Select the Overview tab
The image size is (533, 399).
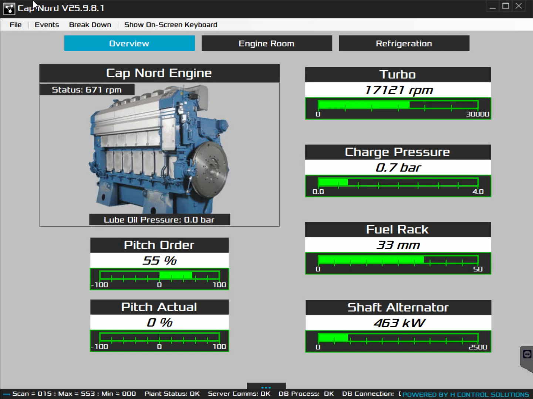(129, 43)
